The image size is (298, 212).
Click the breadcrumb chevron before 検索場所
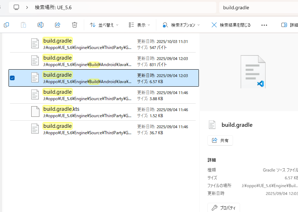tap(27, 7)
